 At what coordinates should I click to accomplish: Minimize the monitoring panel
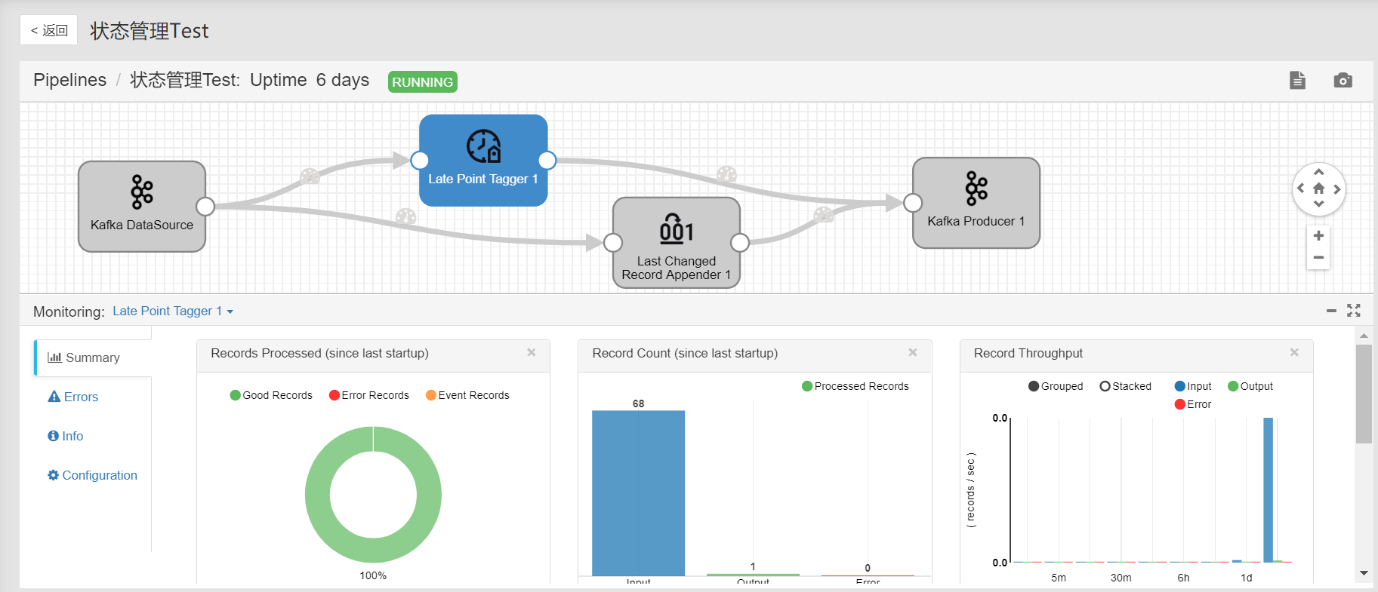[x=1331, y=311]
